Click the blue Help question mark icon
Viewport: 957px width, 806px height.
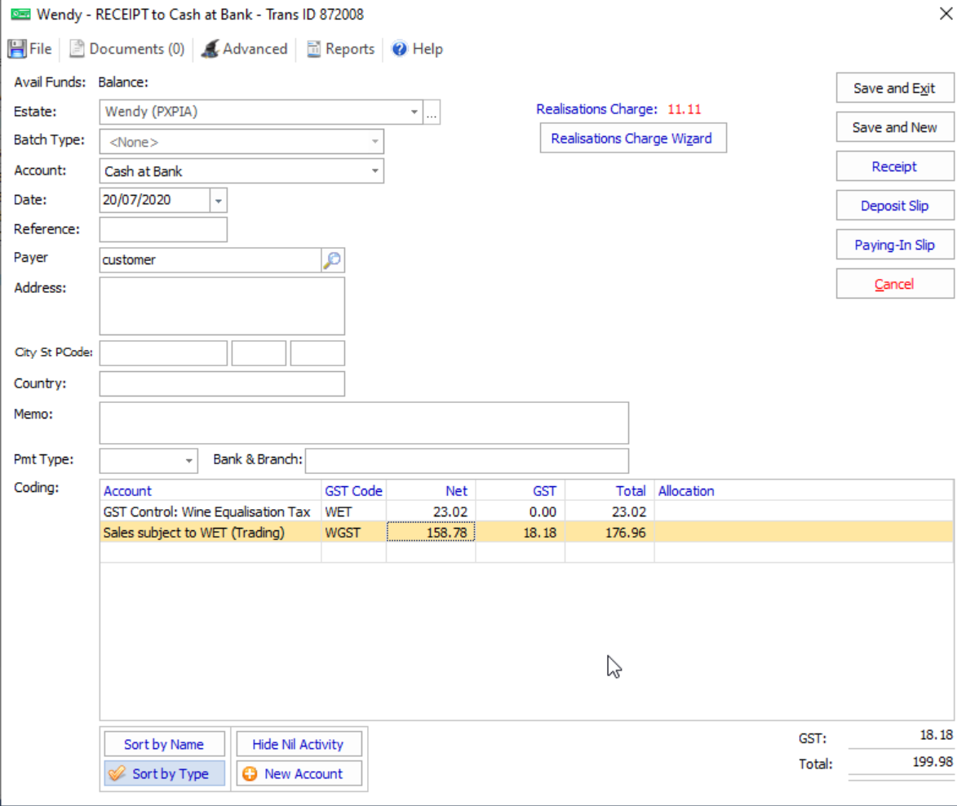coord(400,49)
